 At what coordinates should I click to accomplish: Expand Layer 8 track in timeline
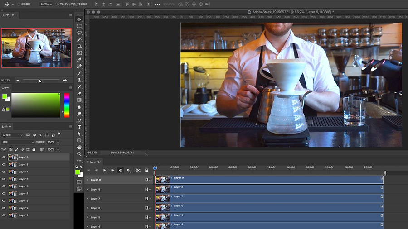click(x=87, y=189)
